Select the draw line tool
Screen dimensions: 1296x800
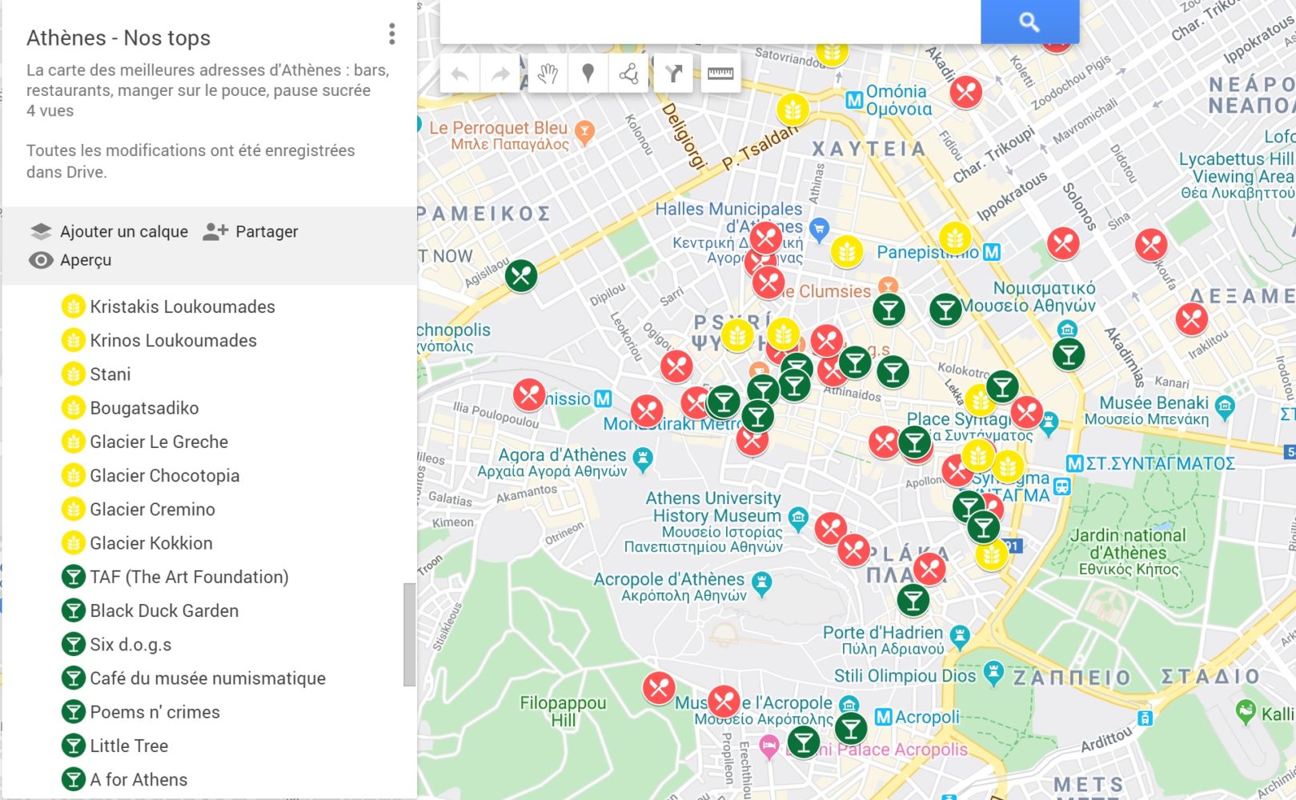628,74
